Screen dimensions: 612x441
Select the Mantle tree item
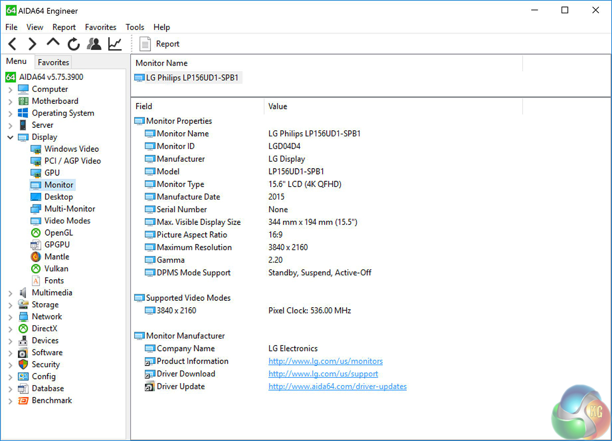[57, 257]
